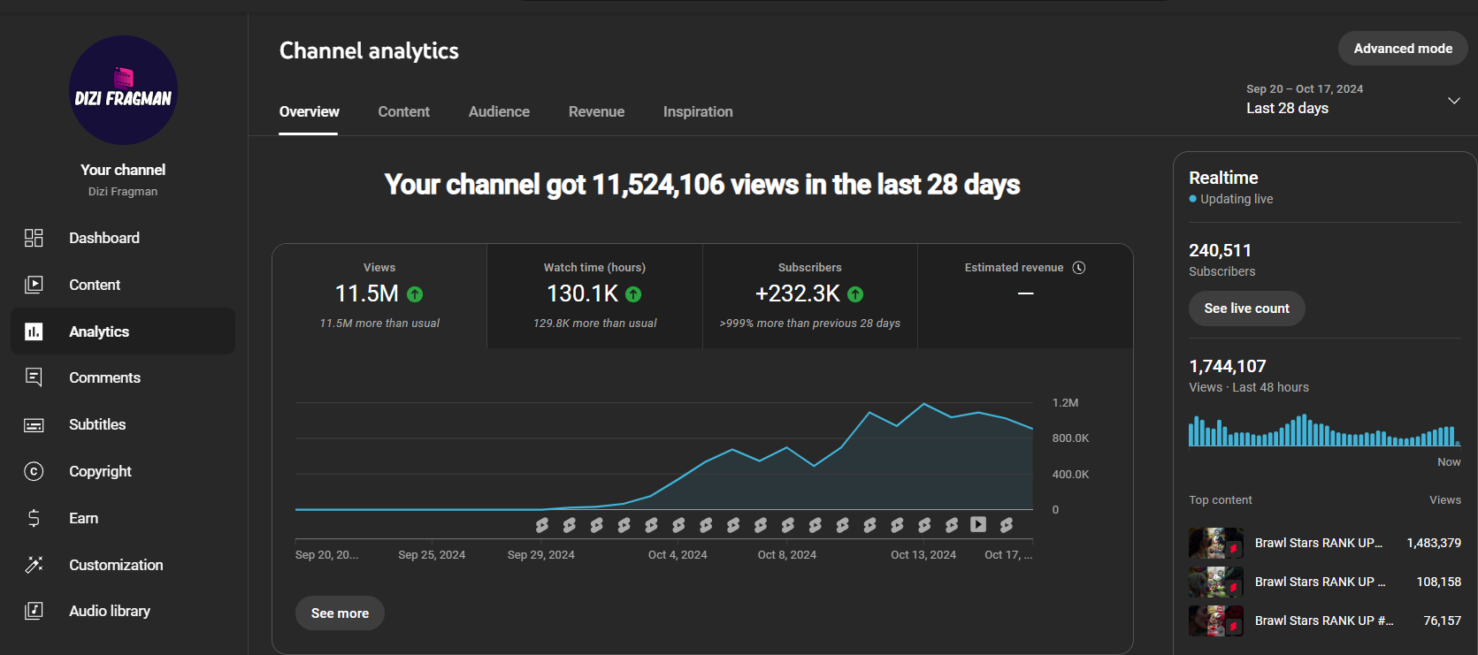1478x655 pixels.
Task: Click the Audio library icon
Action: pyautogui.click(x=34, y=611)
